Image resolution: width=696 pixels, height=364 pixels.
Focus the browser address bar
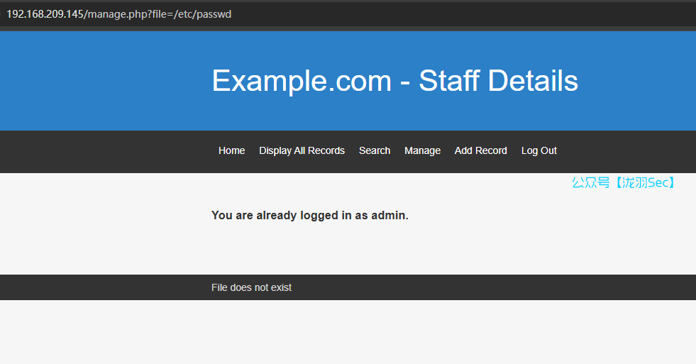426,14
